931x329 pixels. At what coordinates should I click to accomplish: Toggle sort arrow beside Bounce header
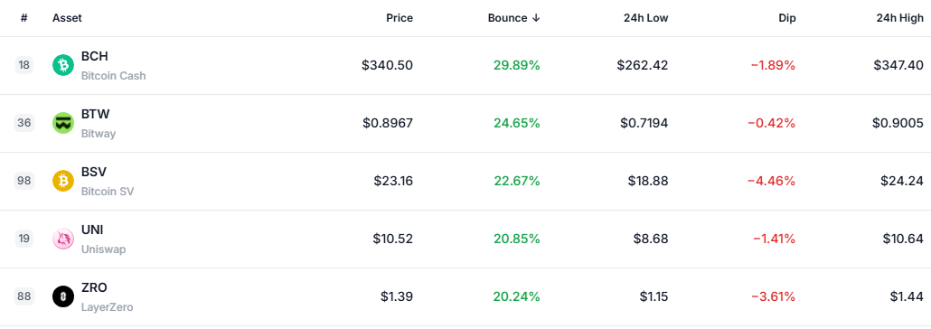(x=536, y=18)
